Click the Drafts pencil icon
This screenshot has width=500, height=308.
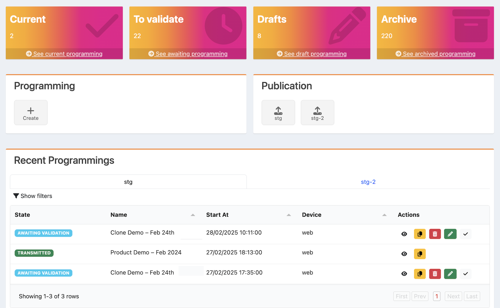pos(347,26)
